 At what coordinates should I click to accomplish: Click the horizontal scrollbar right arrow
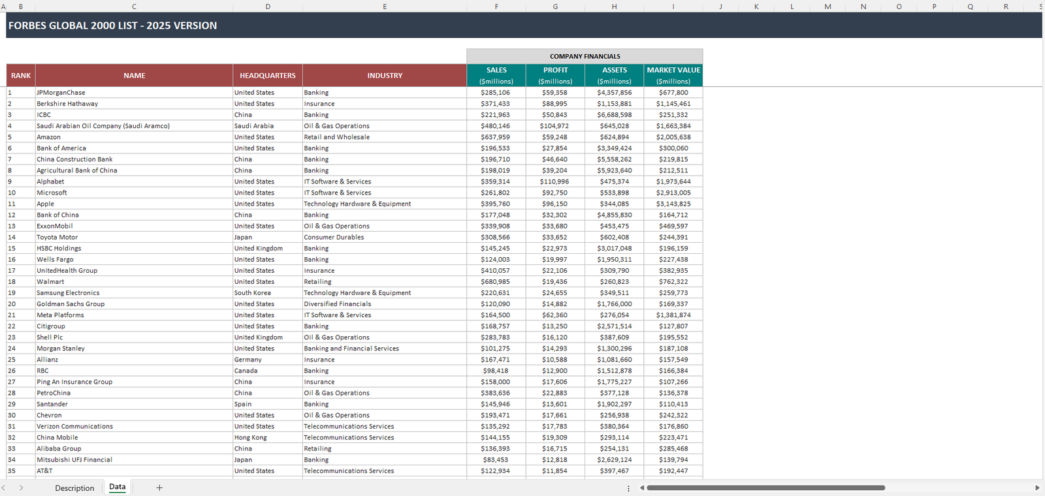click(x=1037, y=488)
